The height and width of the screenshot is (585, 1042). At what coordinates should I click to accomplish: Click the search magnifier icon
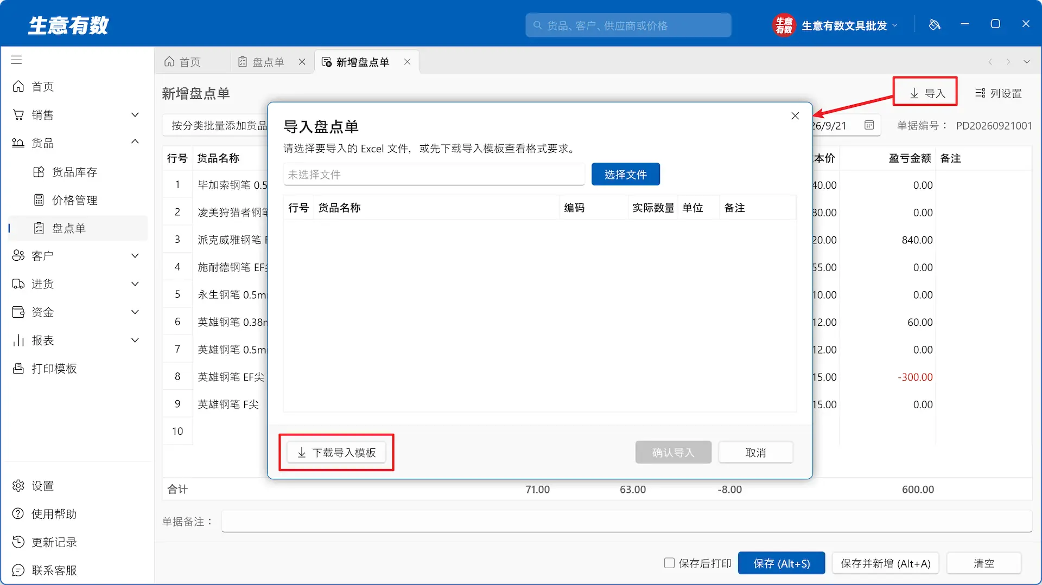537,25
